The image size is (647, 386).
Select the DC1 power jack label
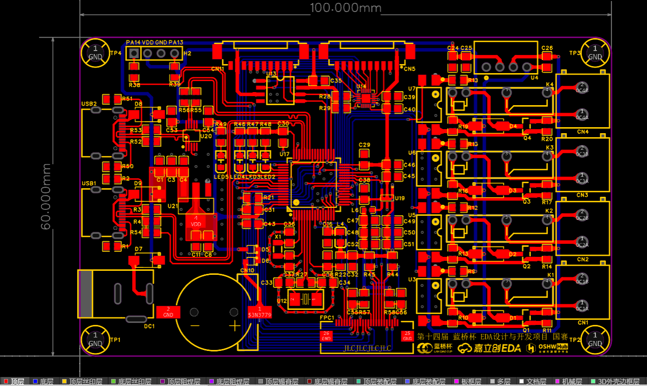[149, 326]
